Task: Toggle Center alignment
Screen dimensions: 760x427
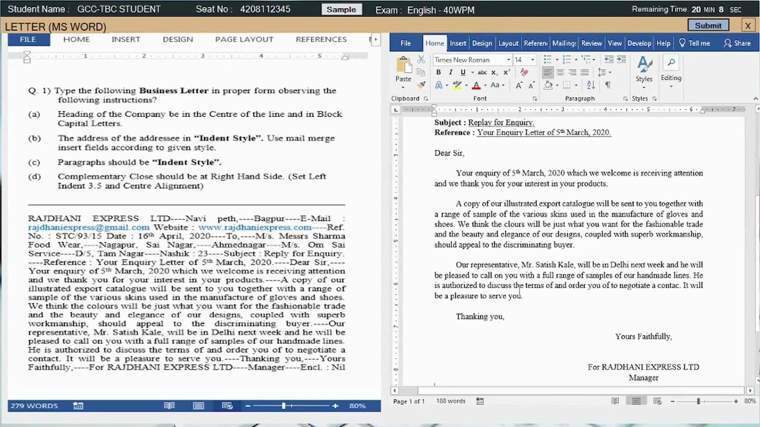Action: (560, 72)
